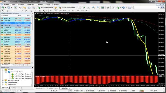Switch timeframe to D1

pos(78,11)
